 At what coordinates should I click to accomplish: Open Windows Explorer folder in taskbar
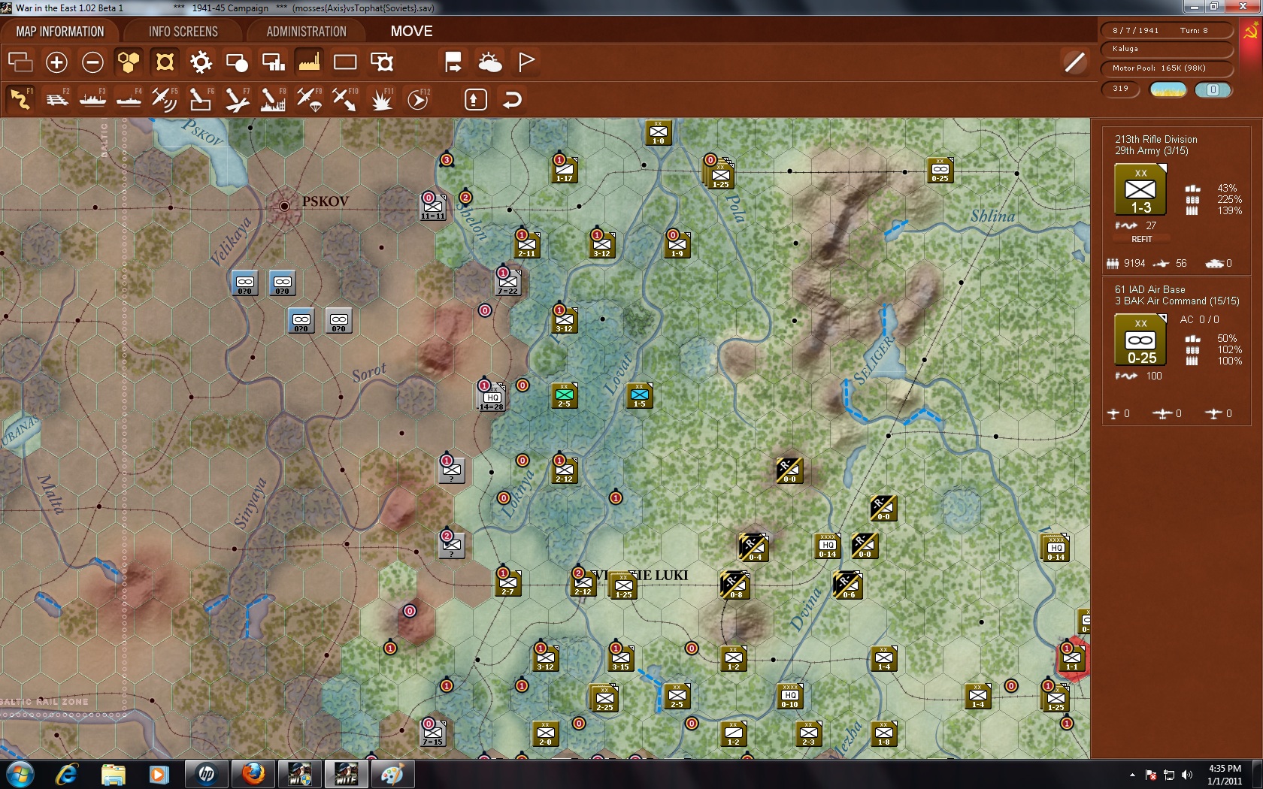113,773
